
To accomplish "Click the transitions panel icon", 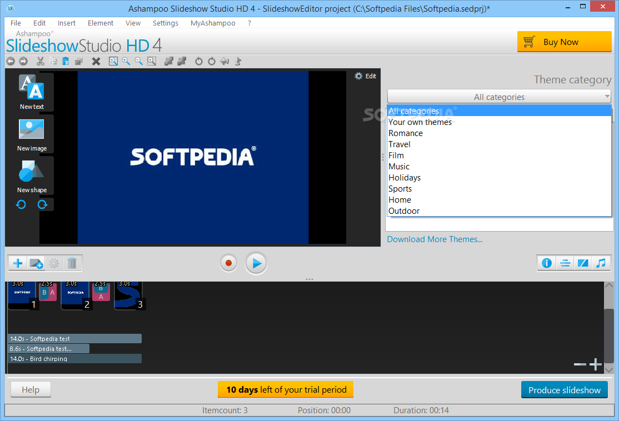I will click(583, 263).
